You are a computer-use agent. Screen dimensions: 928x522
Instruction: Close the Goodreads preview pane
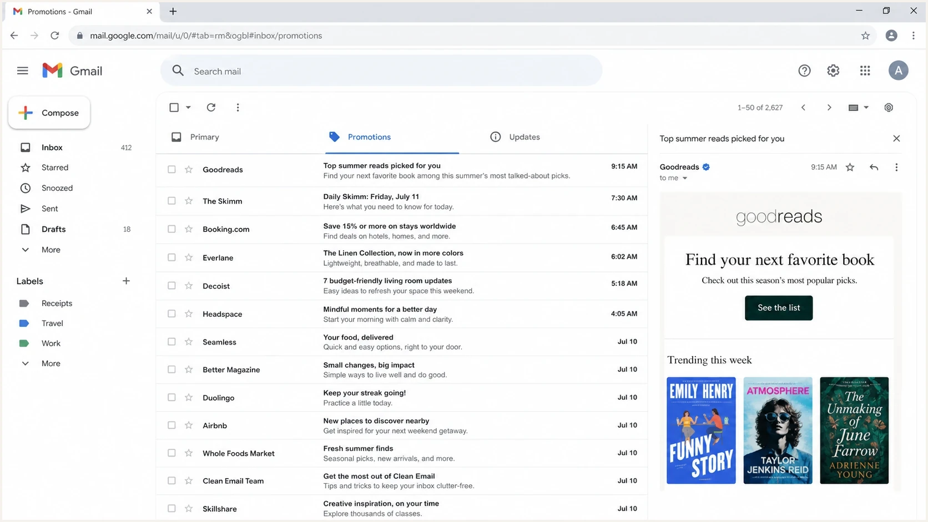pyautogui.click(x=896, y=138)
